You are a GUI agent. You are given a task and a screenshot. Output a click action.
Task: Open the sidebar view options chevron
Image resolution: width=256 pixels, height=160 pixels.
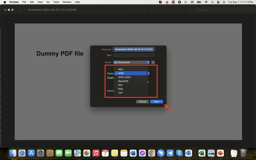pos(24,10)
